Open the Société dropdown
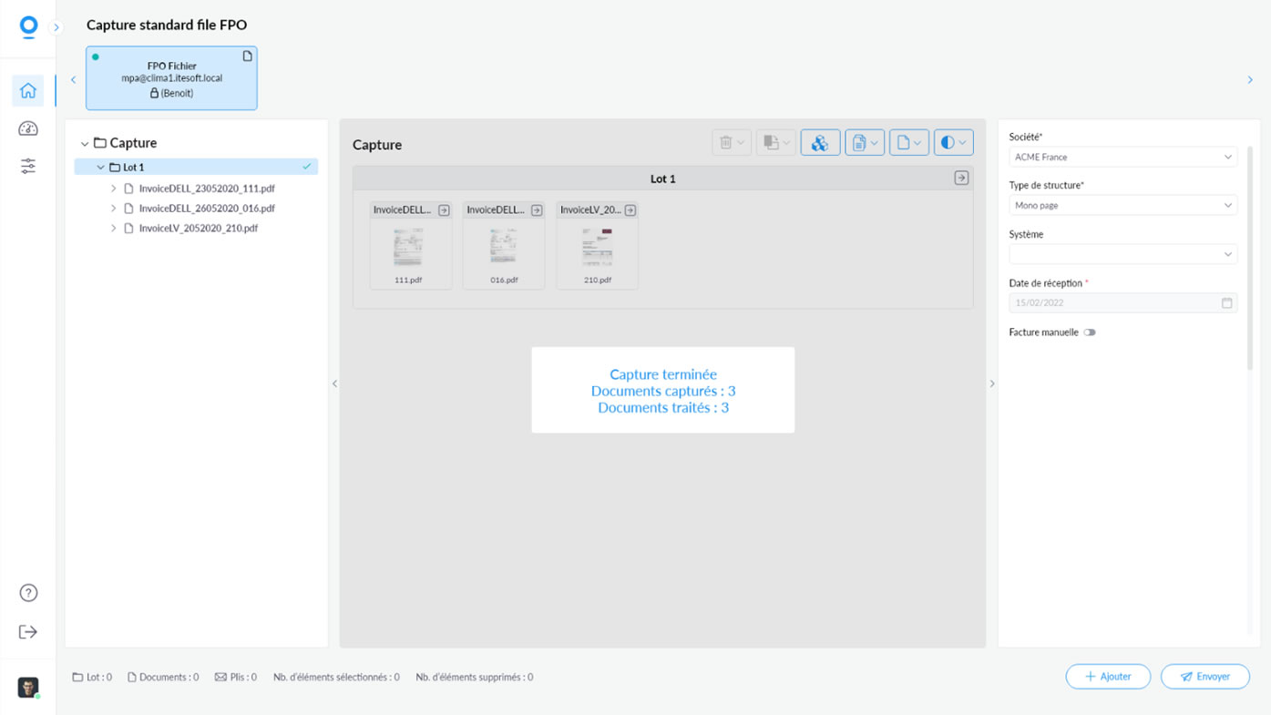Viewport: 1271px width, 715px height. point(1122,158)
